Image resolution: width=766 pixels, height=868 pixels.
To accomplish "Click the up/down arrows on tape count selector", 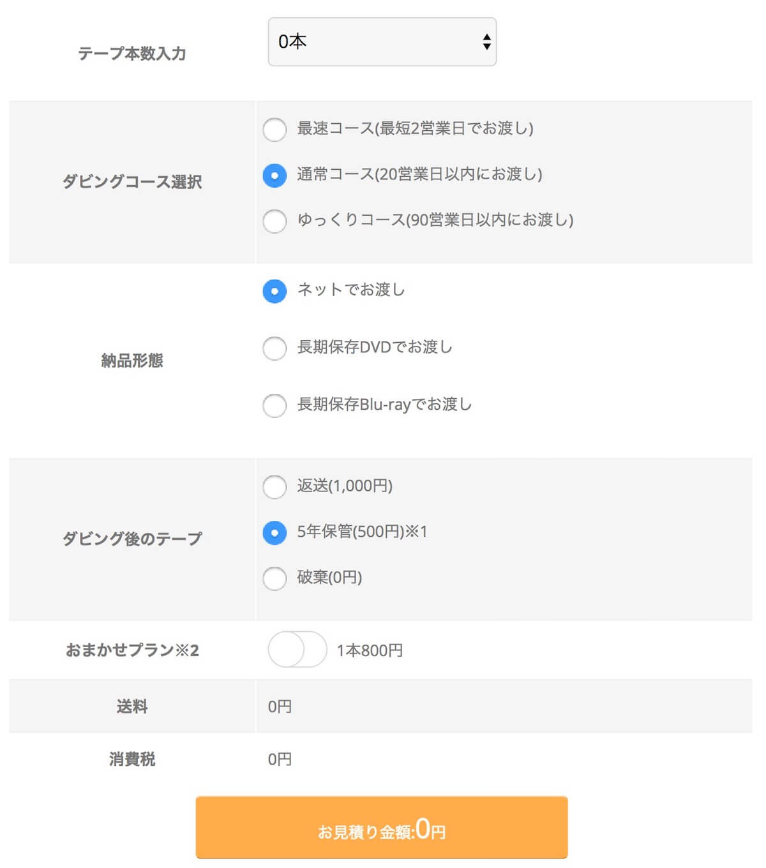I will tap(486, 42).
